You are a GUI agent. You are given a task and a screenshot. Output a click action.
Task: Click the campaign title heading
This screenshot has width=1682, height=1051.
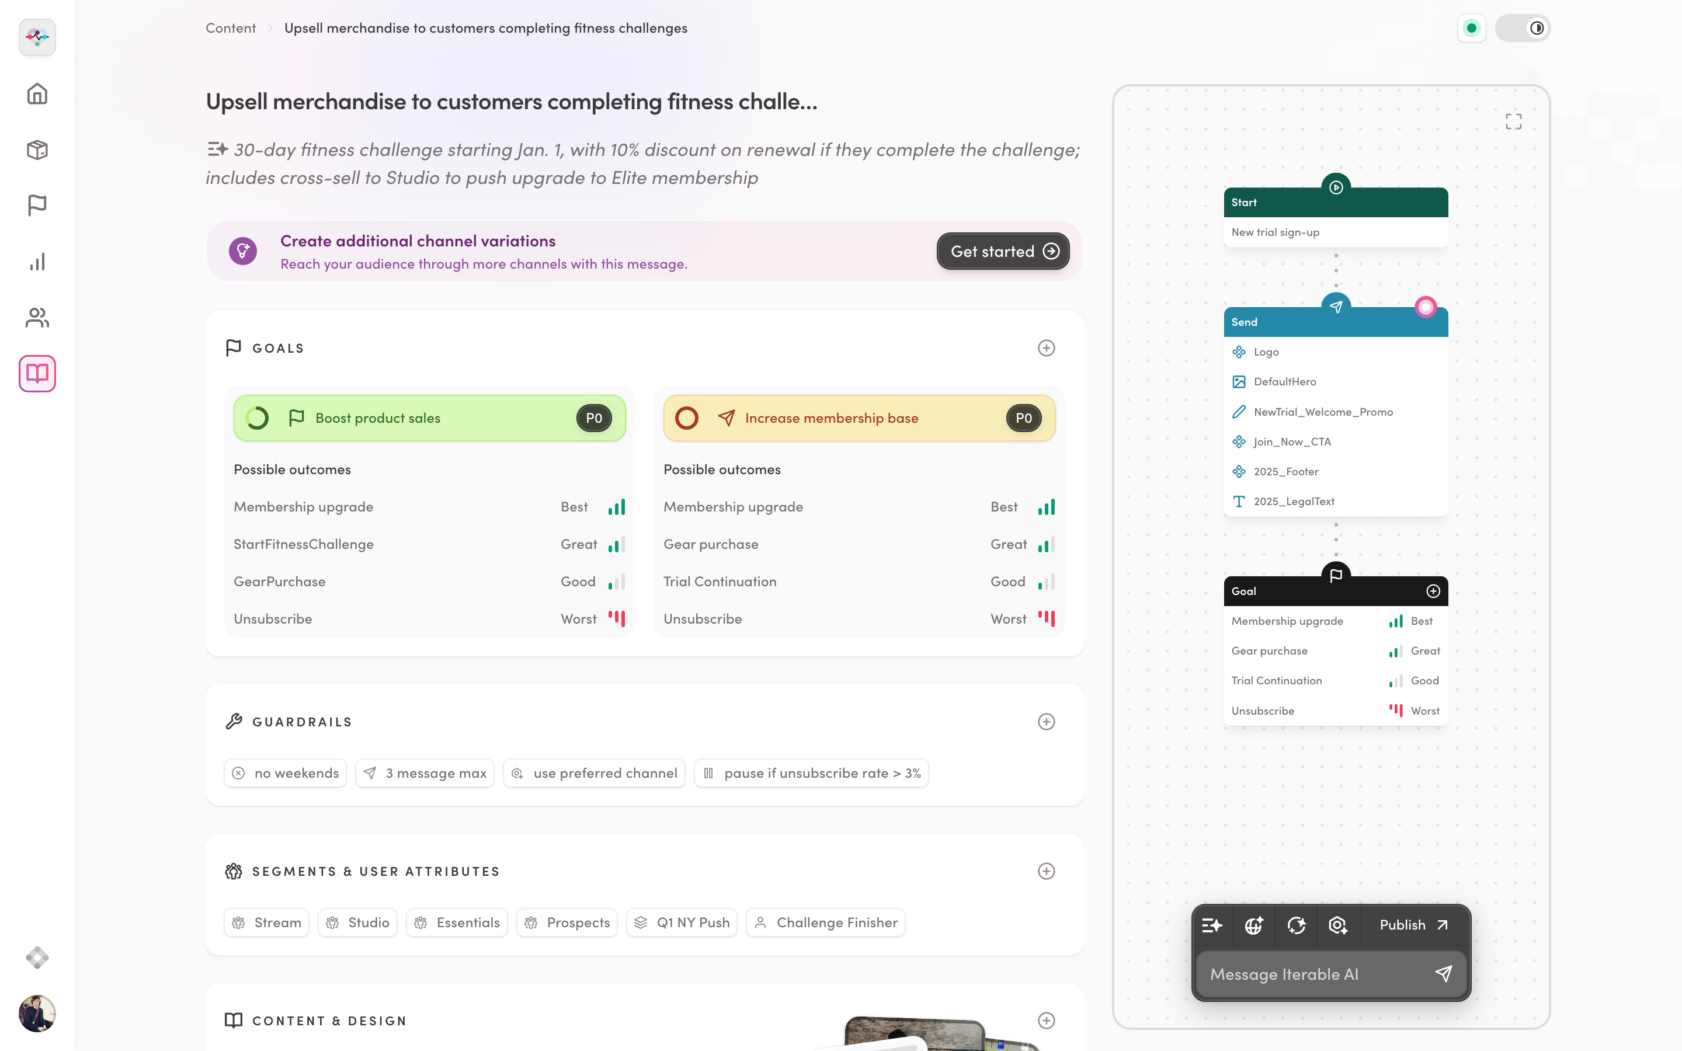(x=512, y=102)
